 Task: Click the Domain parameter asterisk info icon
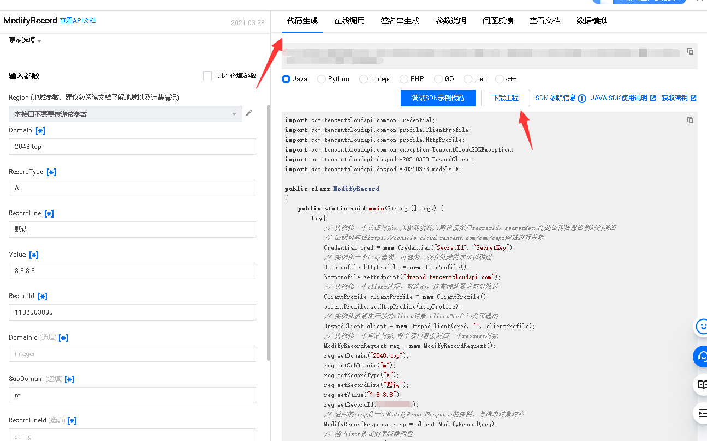pos(40,131)
